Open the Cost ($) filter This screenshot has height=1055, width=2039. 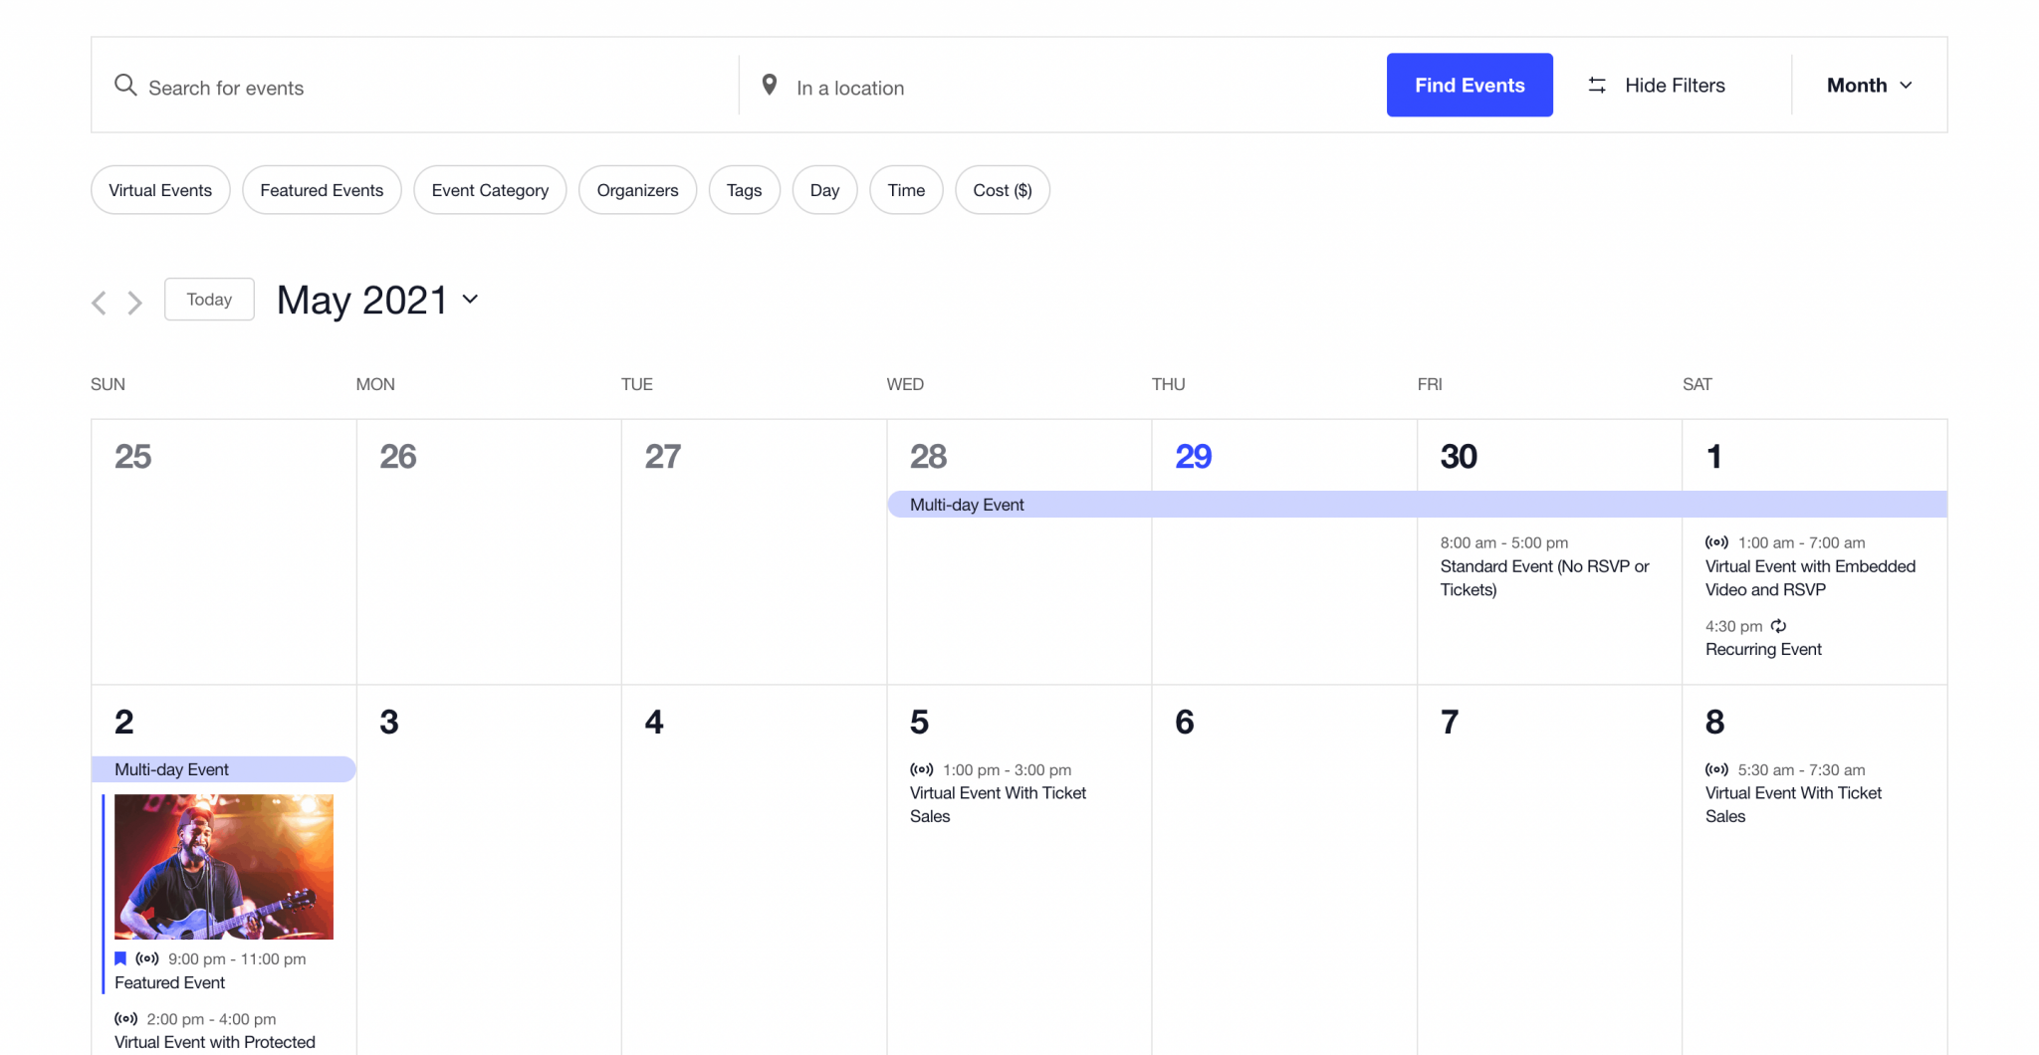[x=1002, y=189]
